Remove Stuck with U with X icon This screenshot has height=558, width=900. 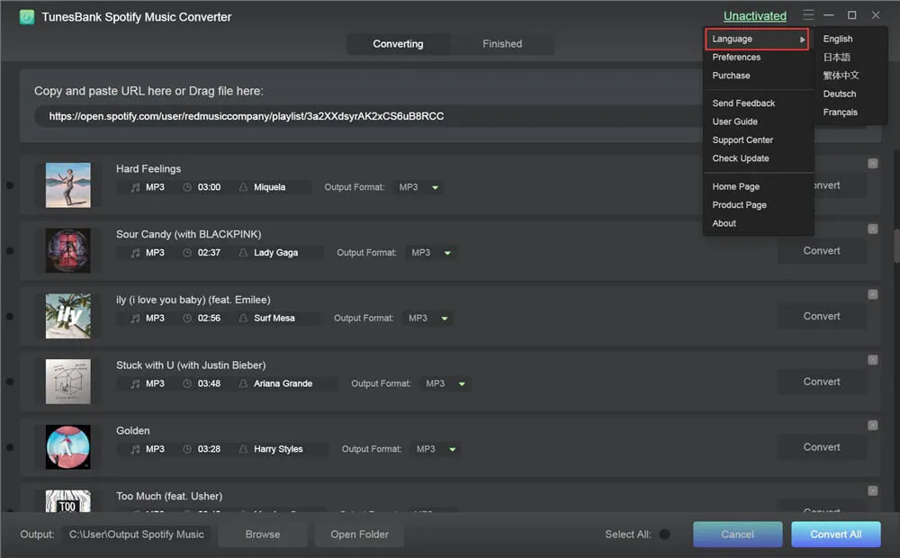(872, 360)
